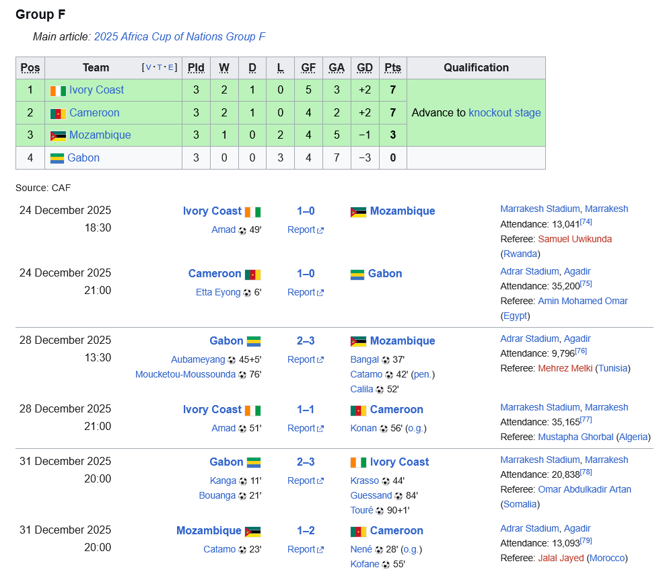Click the goal ball icon beside Kofane
The width and height of the screenshot is (661, 574).
[x=386, y=565]
